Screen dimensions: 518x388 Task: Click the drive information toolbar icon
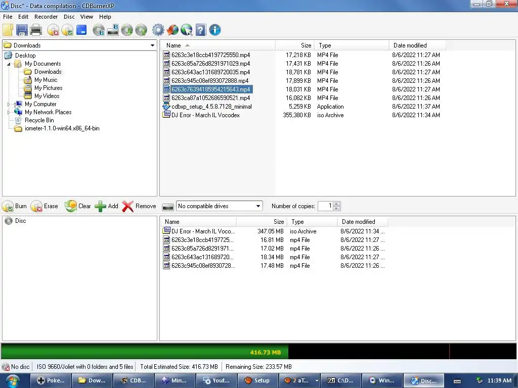point(113,30)
